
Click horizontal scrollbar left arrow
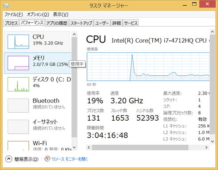89,147
